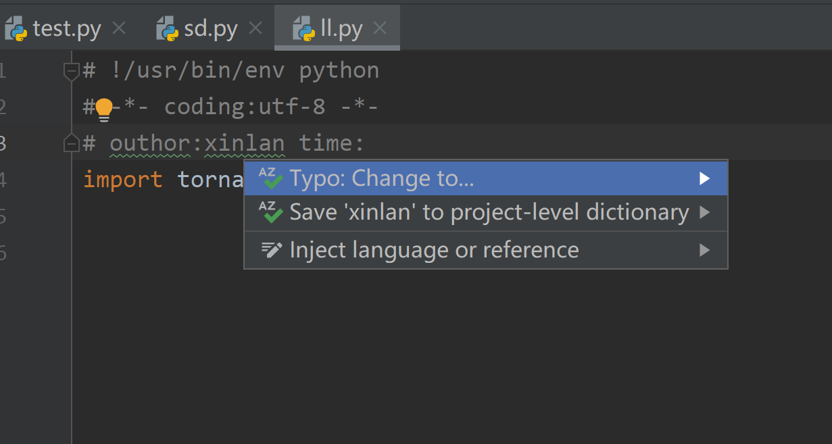Screen dimensions: 832x444
Task: Expand the Typo: Change to submenu arrow
Action: tap(704, 178)
